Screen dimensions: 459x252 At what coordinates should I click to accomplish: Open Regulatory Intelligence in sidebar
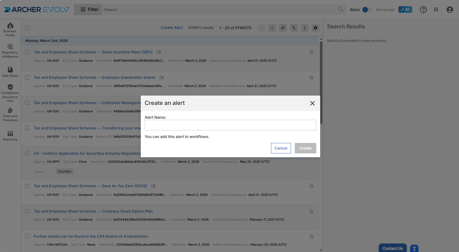(10, 51)
